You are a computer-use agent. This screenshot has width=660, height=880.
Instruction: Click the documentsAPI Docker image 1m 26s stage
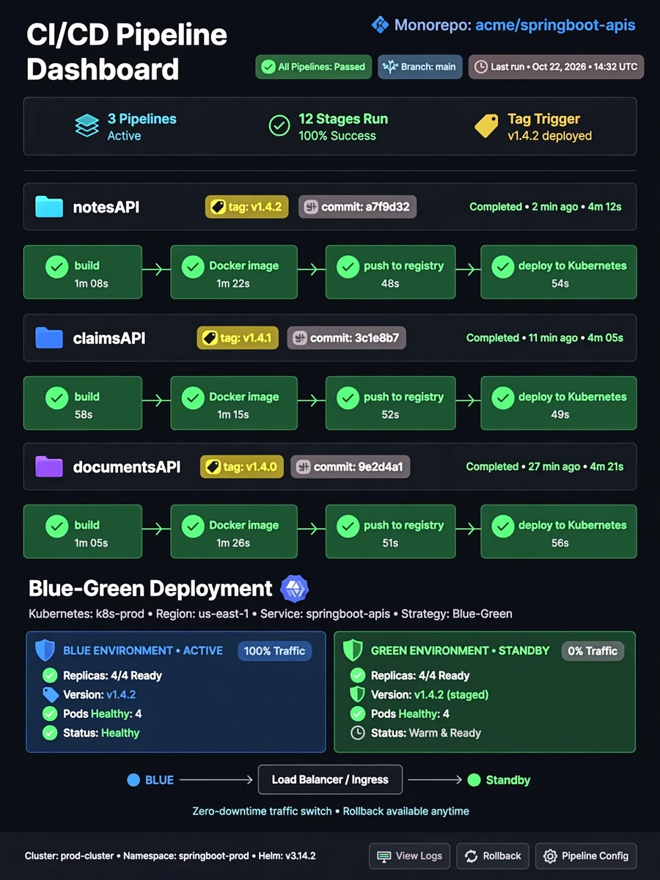(234, 532)
